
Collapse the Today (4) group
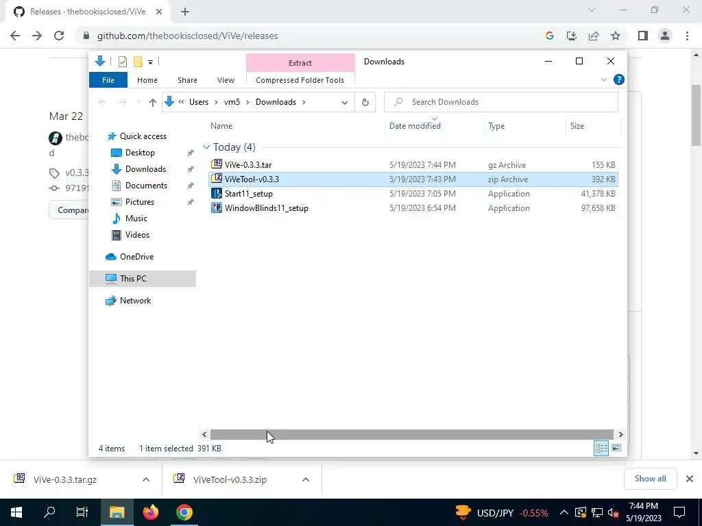[x=206, y=147]
